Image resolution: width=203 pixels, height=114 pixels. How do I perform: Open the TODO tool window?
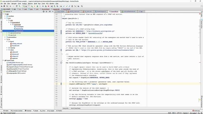[6, 111]
